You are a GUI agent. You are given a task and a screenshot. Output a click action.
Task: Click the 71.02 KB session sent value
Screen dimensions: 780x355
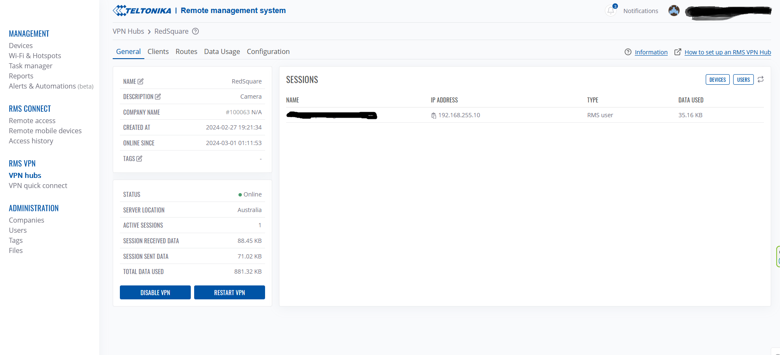(x=249, y=256)
